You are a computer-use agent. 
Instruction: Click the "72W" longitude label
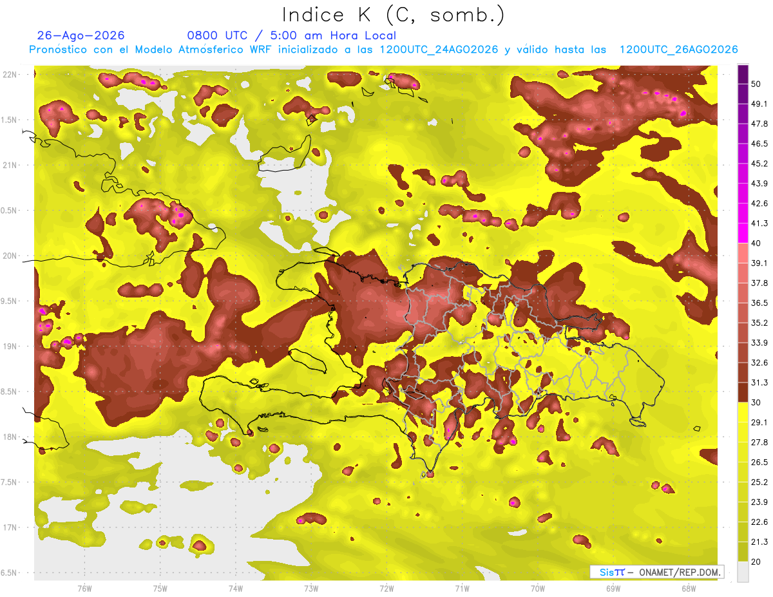tap(386, 589)
